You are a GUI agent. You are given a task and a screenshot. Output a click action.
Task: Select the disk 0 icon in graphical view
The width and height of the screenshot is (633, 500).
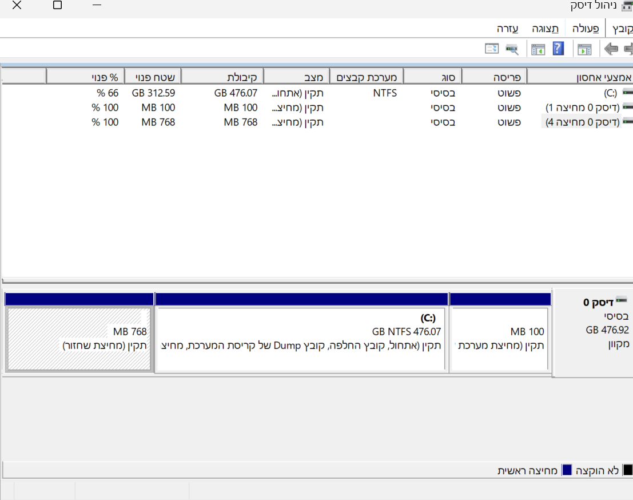click(622, 300)
